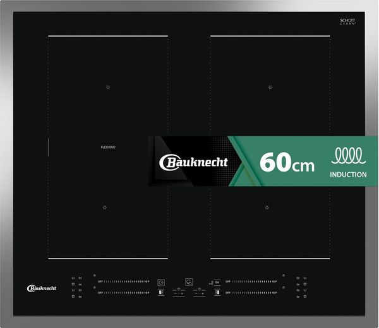Tap the hob power on/off key
The image size is (379, 328).
tap(161, 283)
